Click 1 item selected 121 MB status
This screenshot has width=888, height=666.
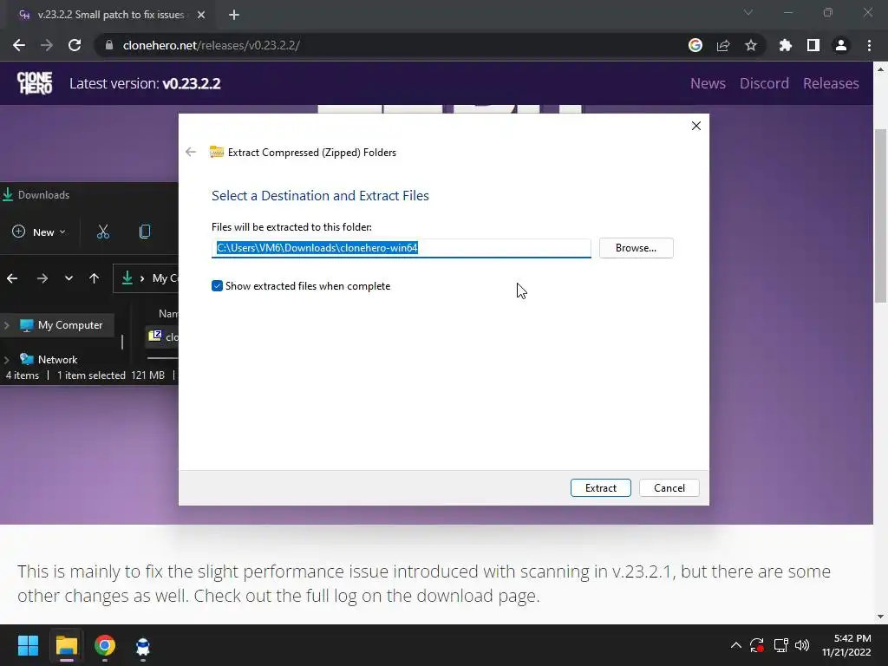point(111,375)
